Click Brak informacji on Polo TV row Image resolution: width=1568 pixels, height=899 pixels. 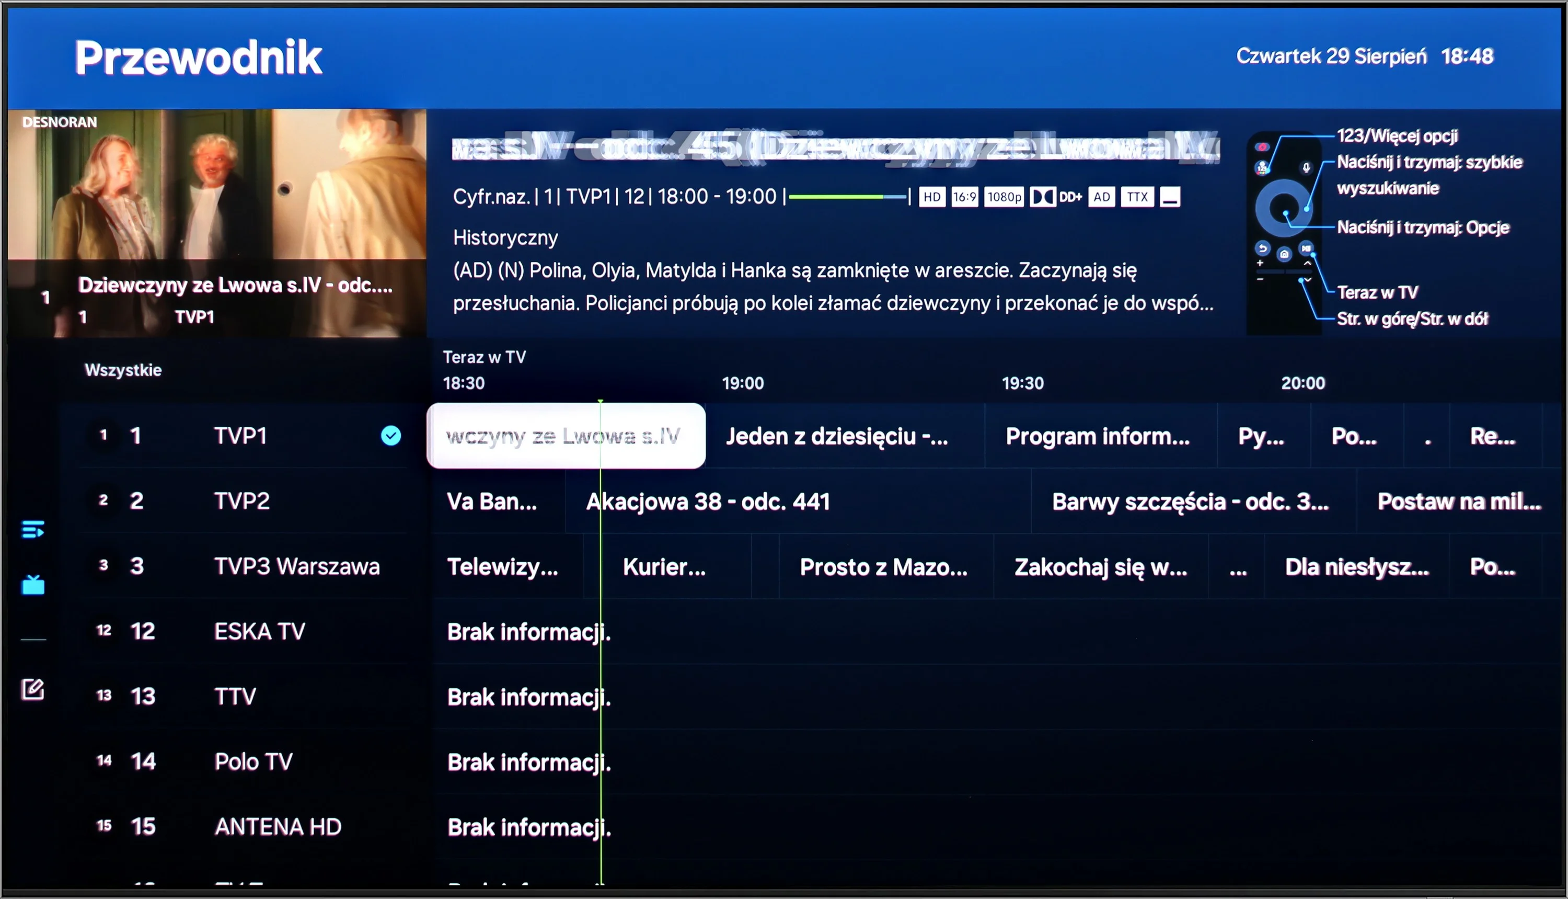coord(529,762)
